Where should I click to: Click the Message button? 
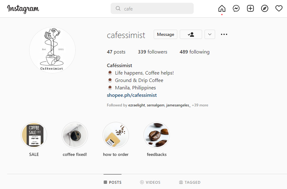tap(166, 34)
